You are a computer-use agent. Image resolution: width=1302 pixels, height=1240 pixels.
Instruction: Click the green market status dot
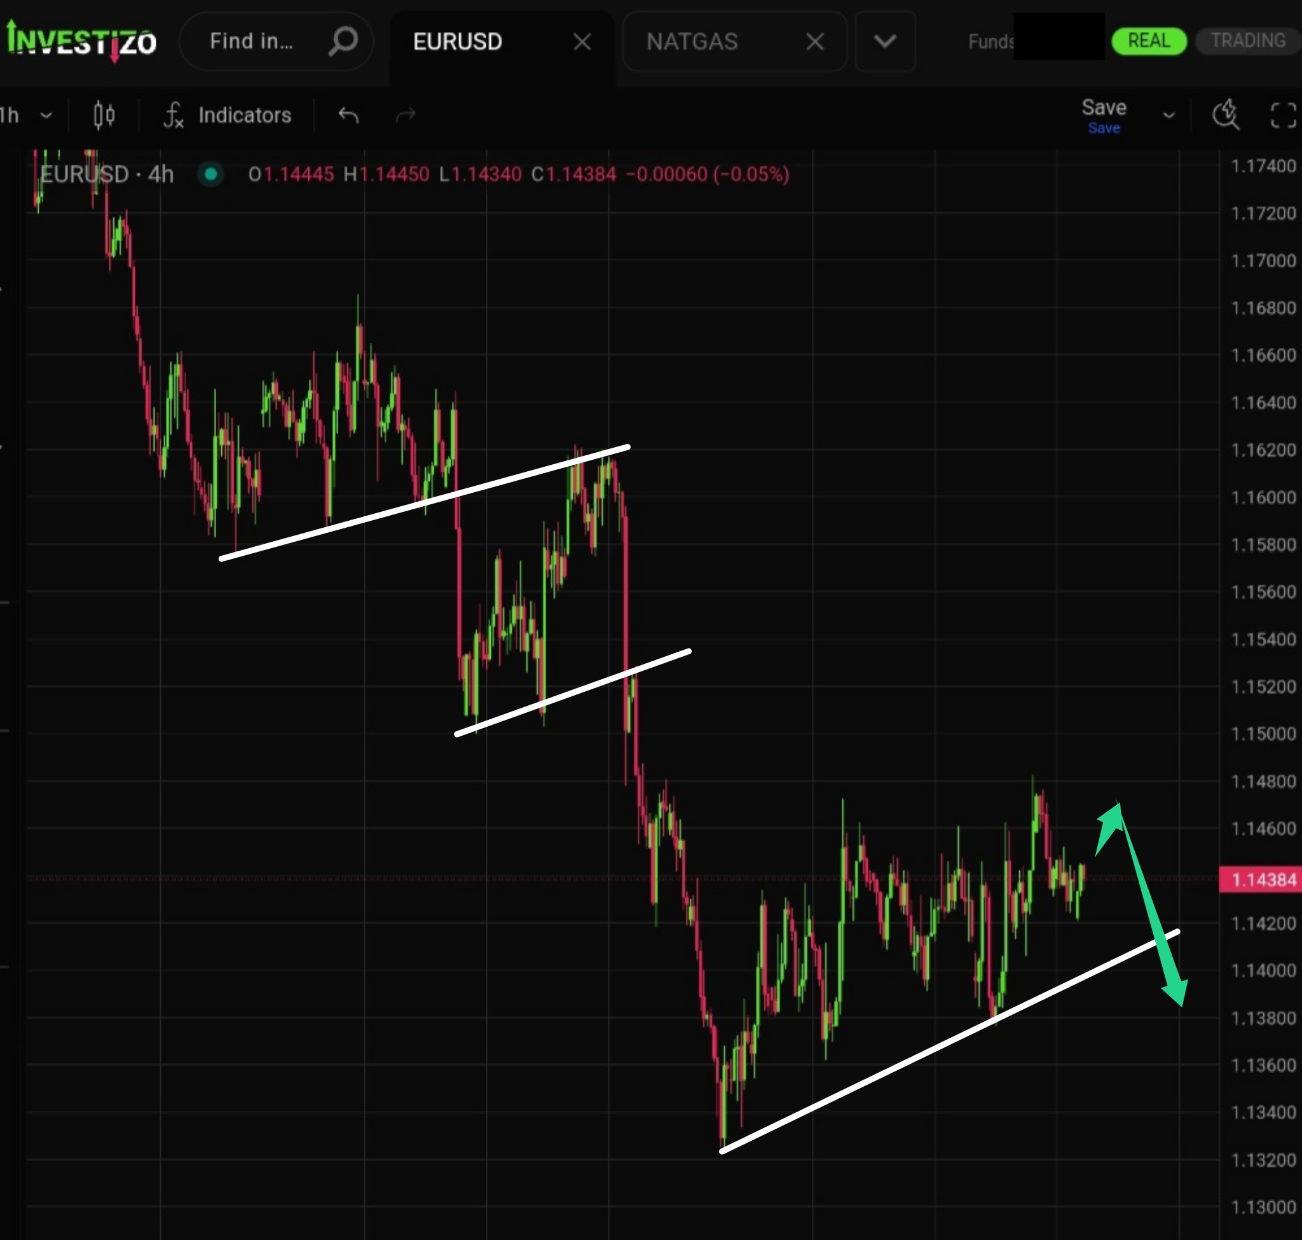[x=211, y=174]
